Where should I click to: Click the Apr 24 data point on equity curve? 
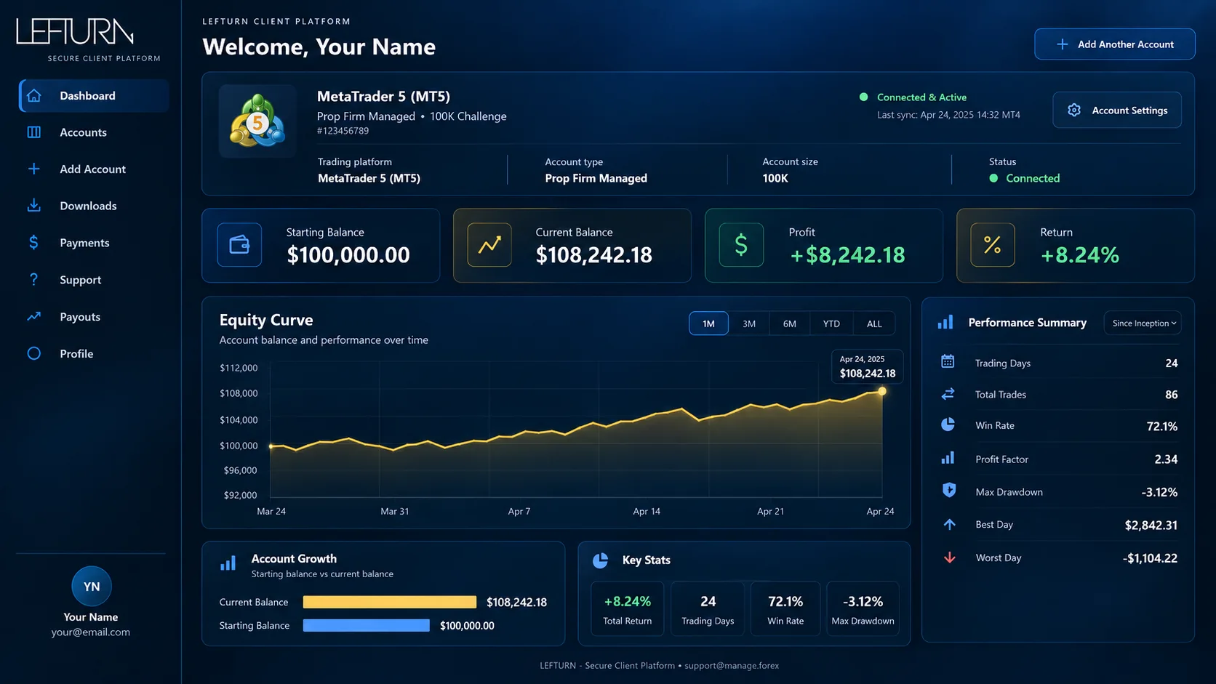coord(882,391)
